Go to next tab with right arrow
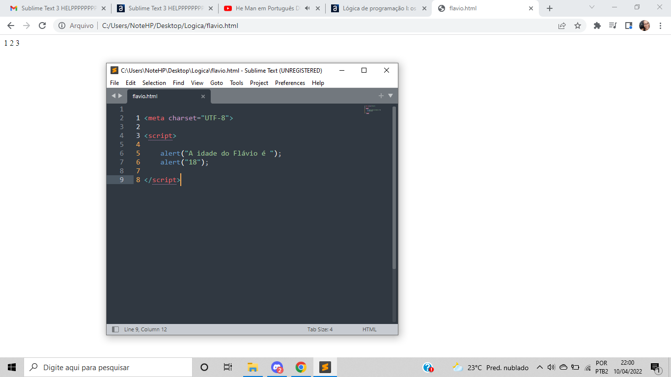Viewport: 671px width, 377px height. (120, 96)
